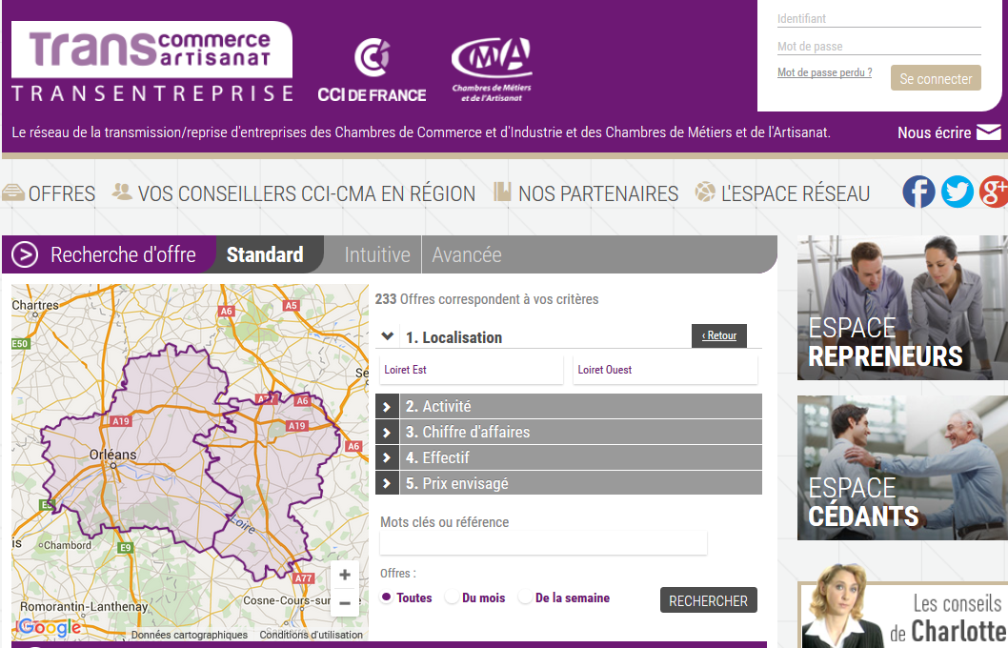Click the advisors people icon
Image resolution: width=1008 pixels, height=648 pixels.
point(122,191)
